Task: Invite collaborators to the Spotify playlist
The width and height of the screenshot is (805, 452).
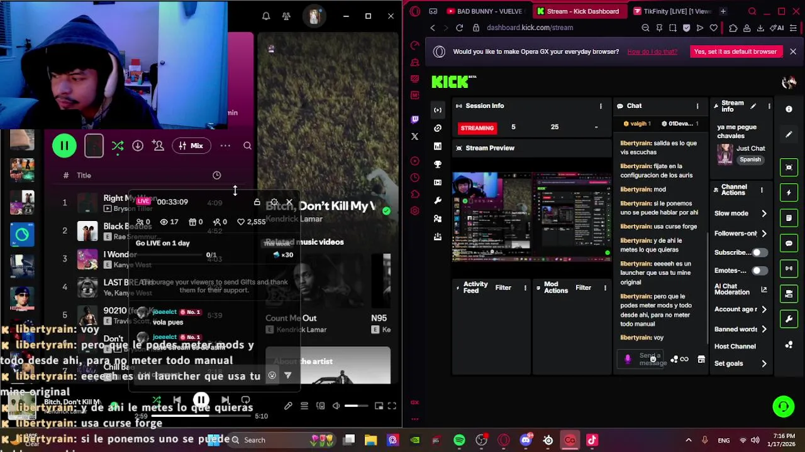Action: 158,146
